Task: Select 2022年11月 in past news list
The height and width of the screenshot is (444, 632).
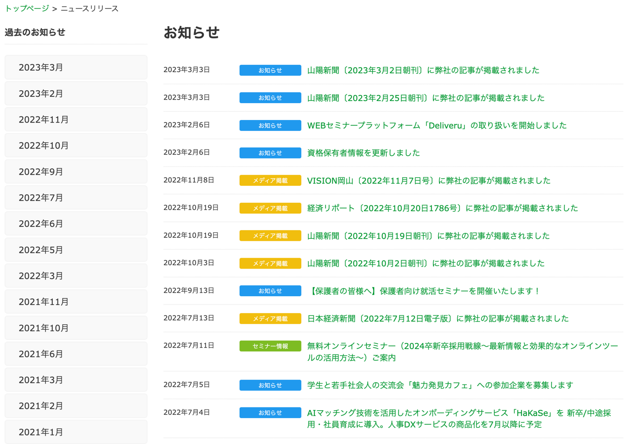Action: pyautogui.click(x=76, y=119)
